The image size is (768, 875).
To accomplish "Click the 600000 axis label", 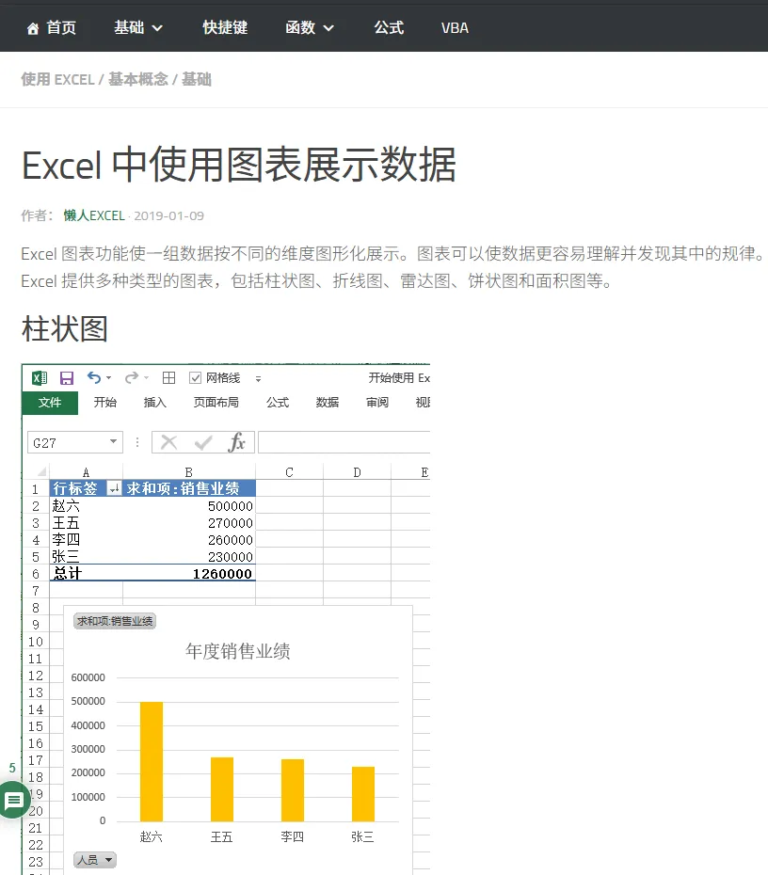I will tap(88, 677).
